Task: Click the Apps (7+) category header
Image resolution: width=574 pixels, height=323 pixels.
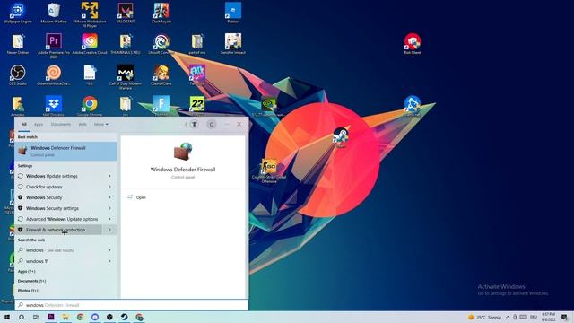Action: tap(27, 272)
